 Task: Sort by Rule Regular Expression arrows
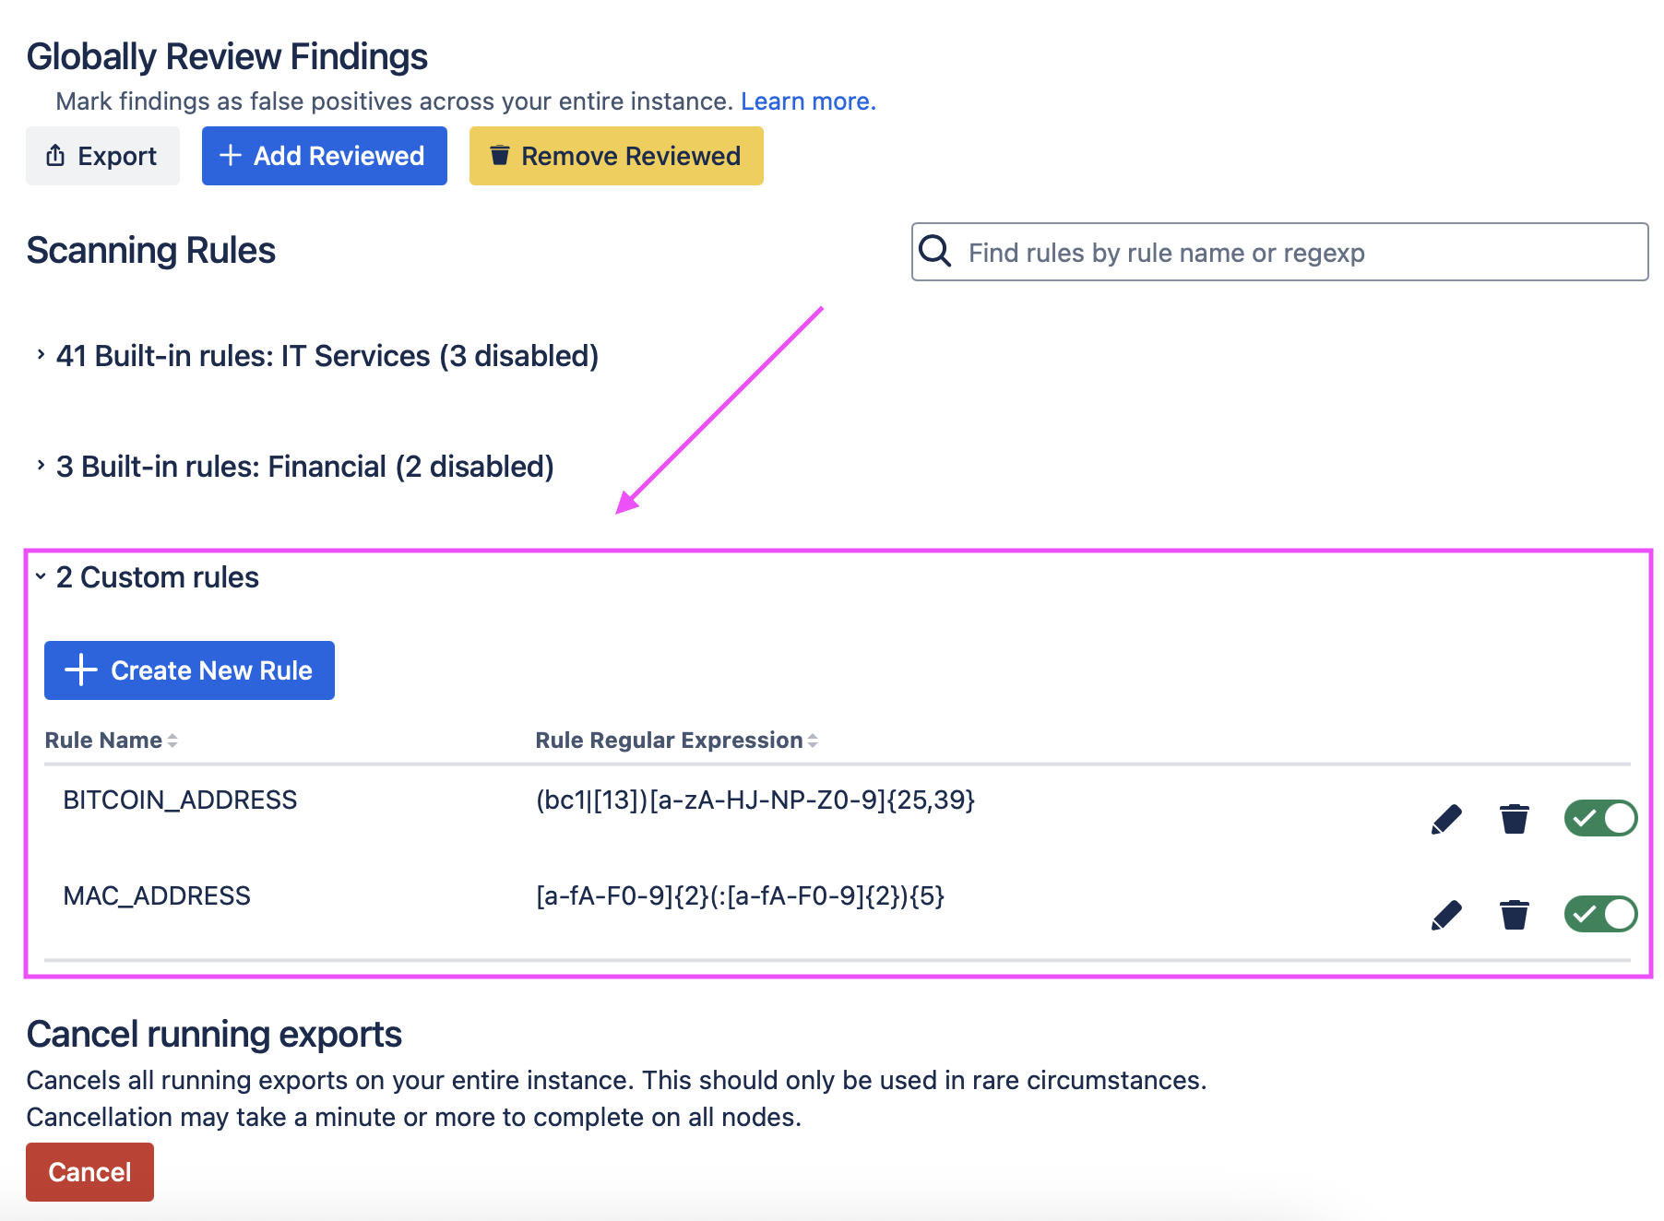813,741
